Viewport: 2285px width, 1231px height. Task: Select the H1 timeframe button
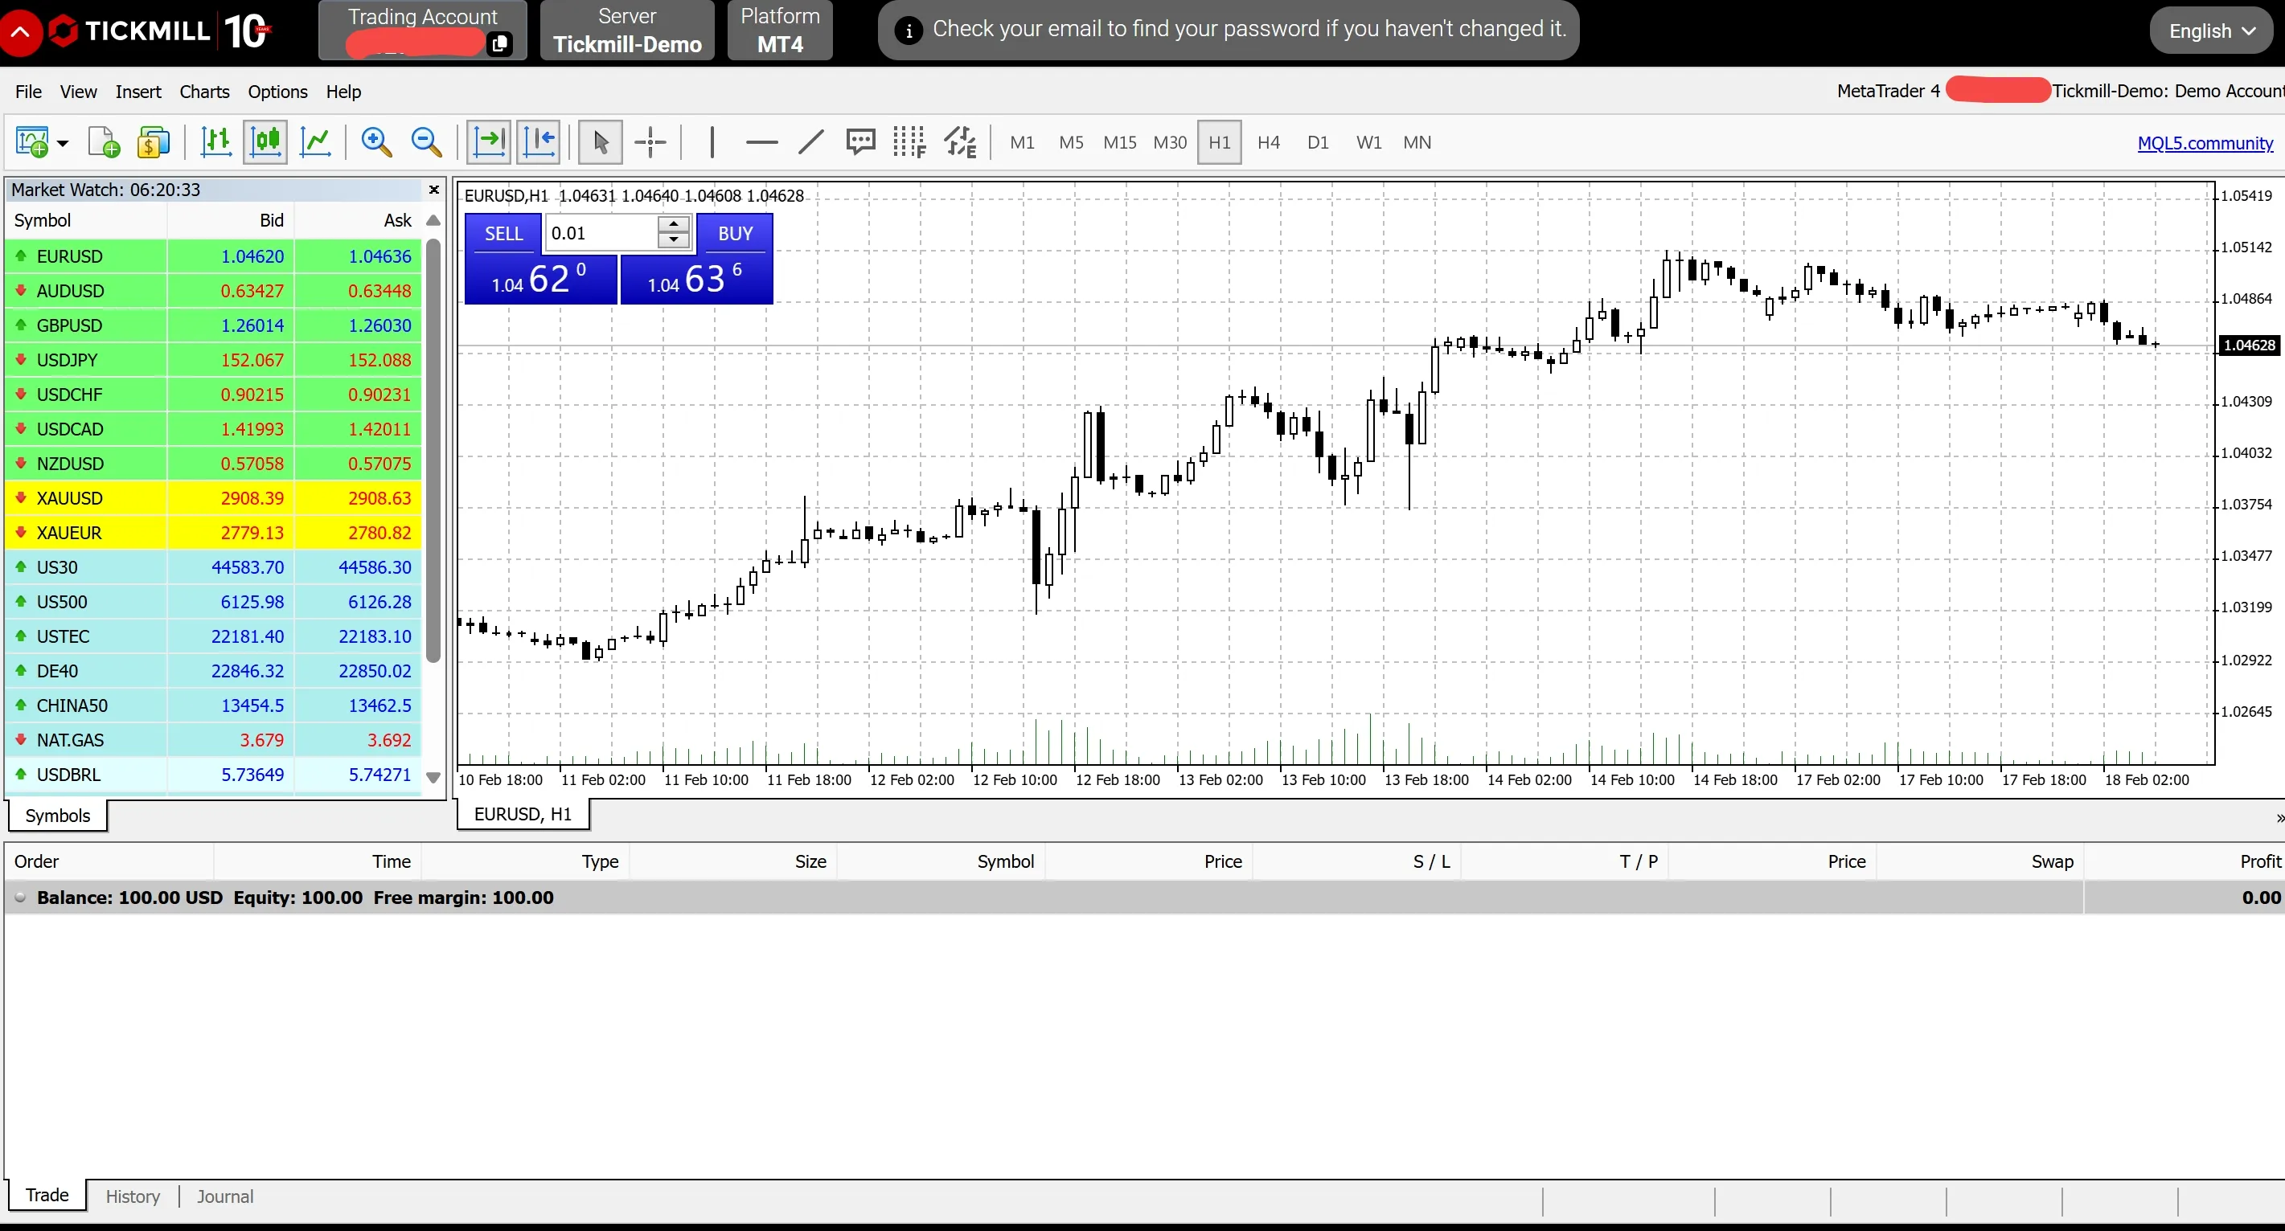coord(1219,143)
